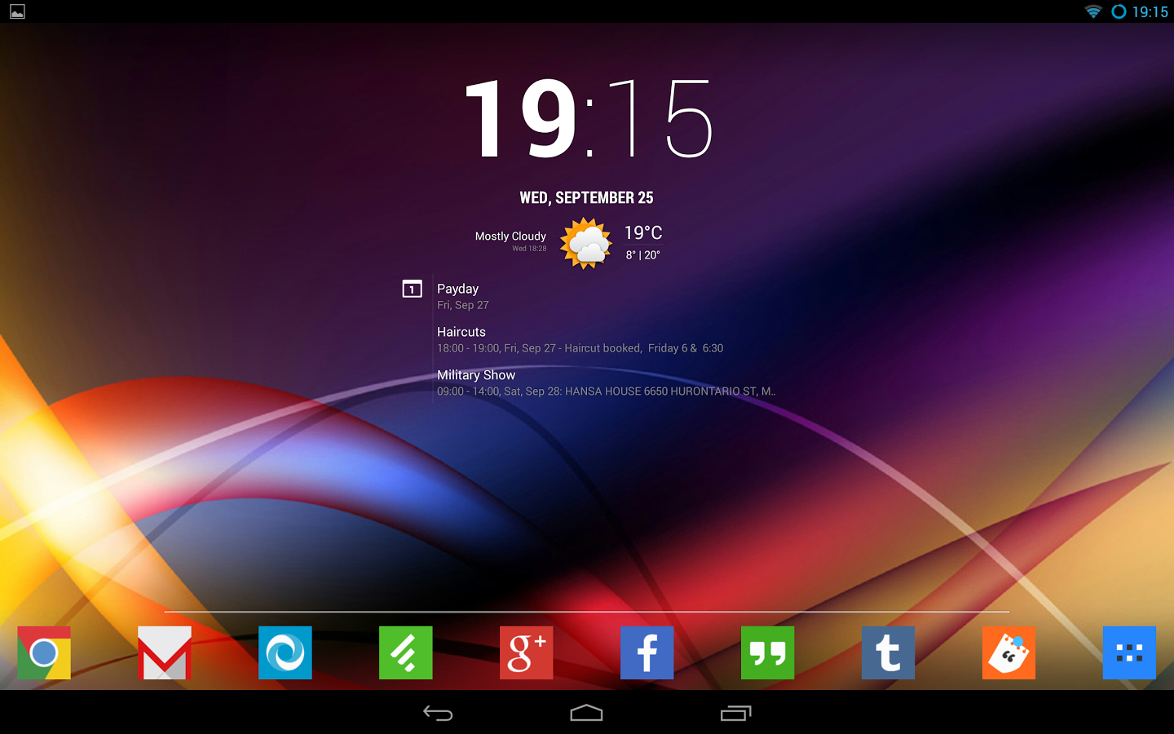Open Chrome from the dock

[x=44, y=652]
